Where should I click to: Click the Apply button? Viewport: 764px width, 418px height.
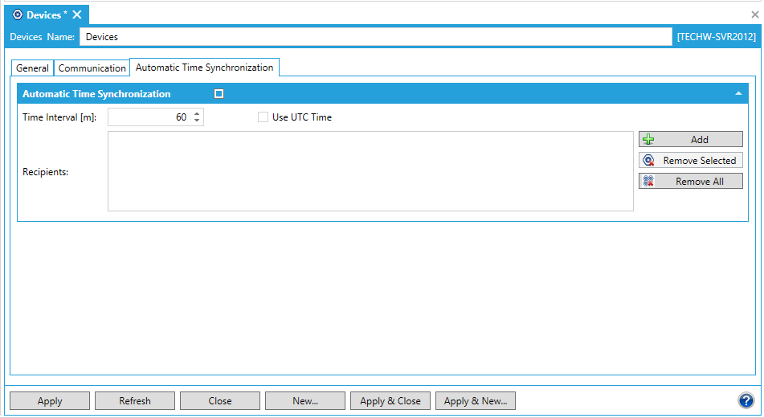pyautogui.click(x=50, y=401)
